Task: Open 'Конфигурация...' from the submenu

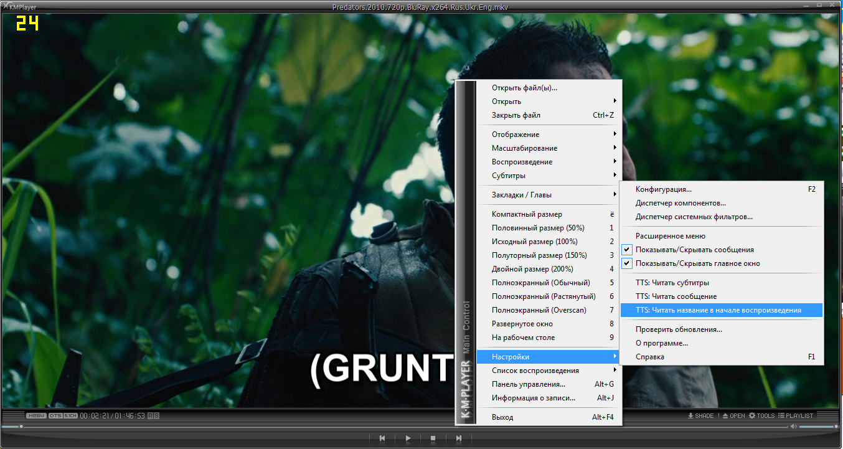Action: (x=722, y=189)
